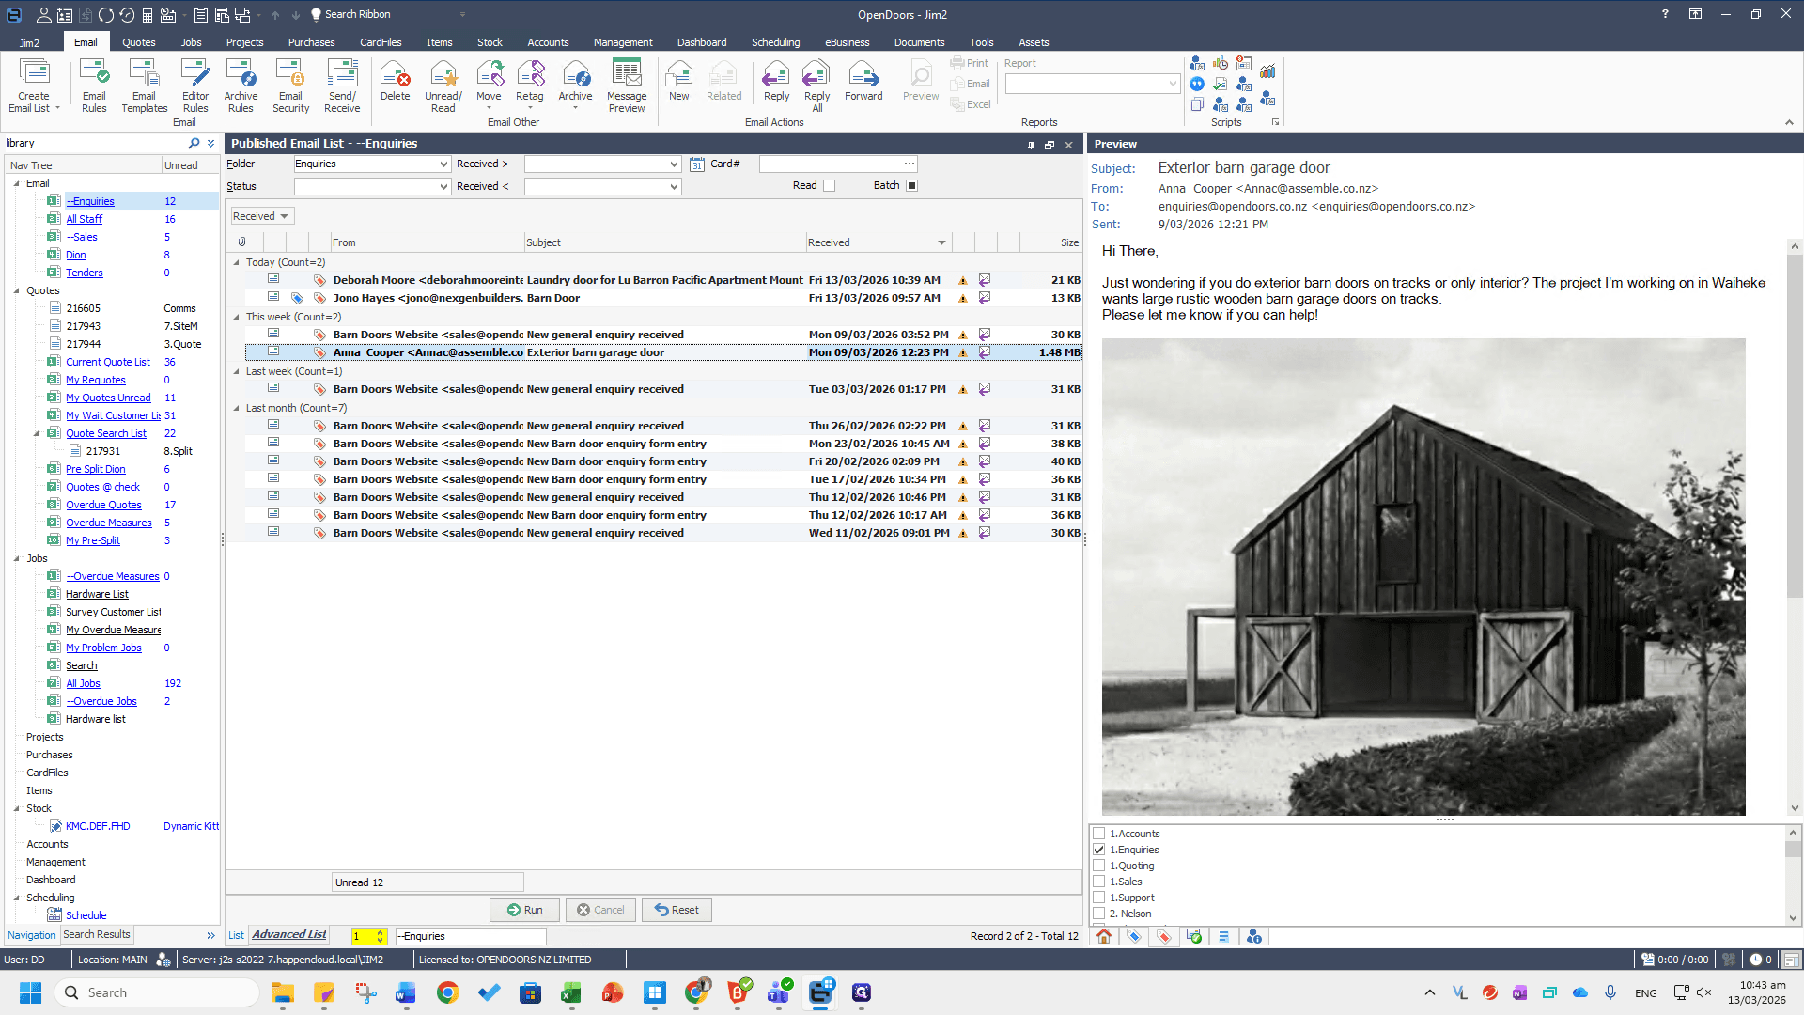Screen dimensions: 1804x1015
Task: Switch to the Quotes ribbon tab
Action: [x=138, y=42]
